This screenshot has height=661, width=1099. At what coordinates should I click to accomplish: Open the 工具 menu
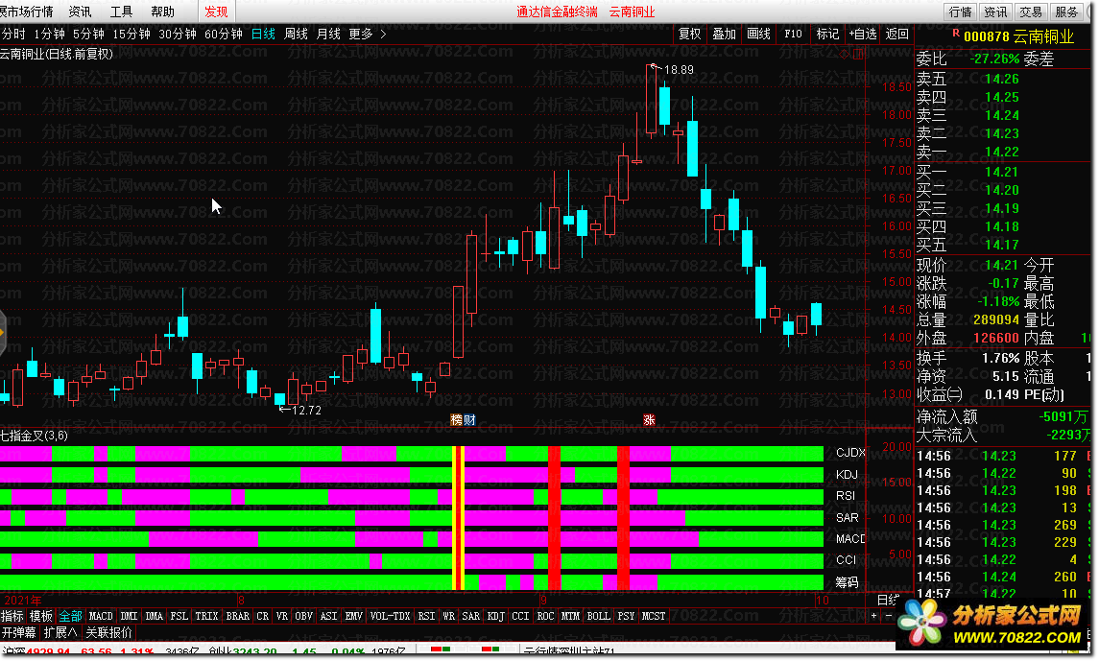coord(121,12)
